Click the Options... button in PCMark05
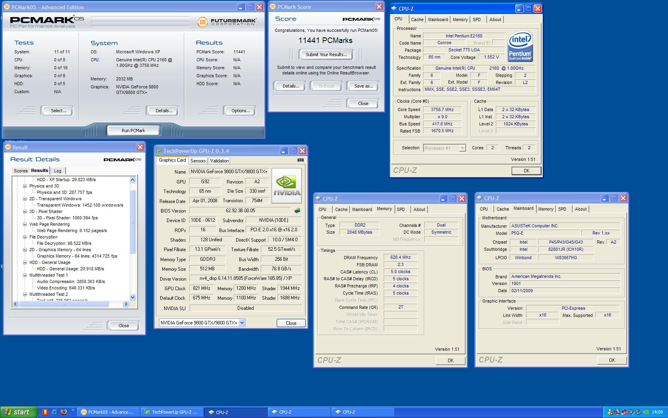Screen dimensions: 668x418 pos(241,111)
